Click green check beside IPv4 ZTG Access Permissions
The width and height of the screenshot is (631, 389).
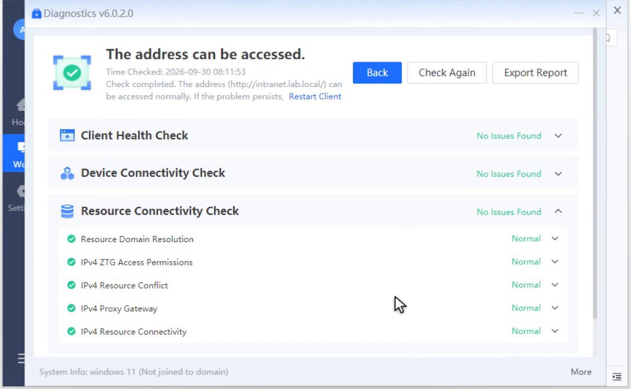pyautogui.click(x=71, y=262)
